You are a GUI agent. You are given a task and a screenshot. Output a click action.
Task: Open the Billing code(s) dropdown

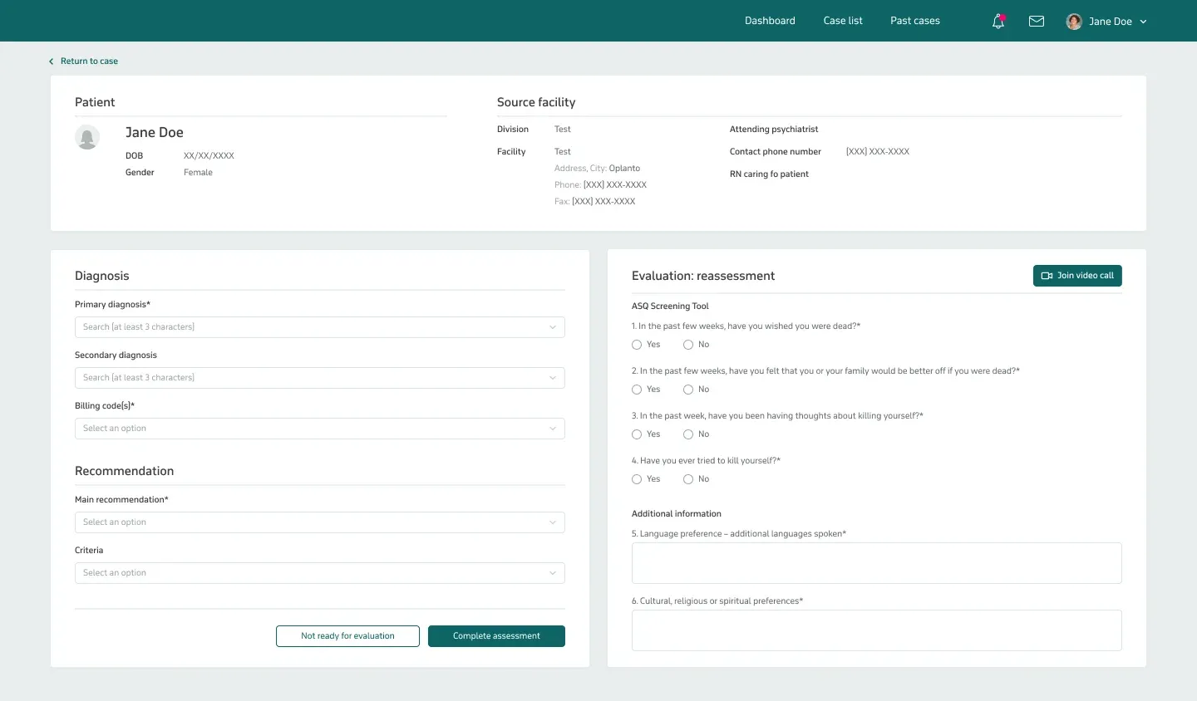tap(320, 429)
